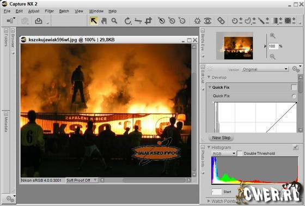Select the Straighten tool
Viewport: 305px width, 206px height.
138,21
